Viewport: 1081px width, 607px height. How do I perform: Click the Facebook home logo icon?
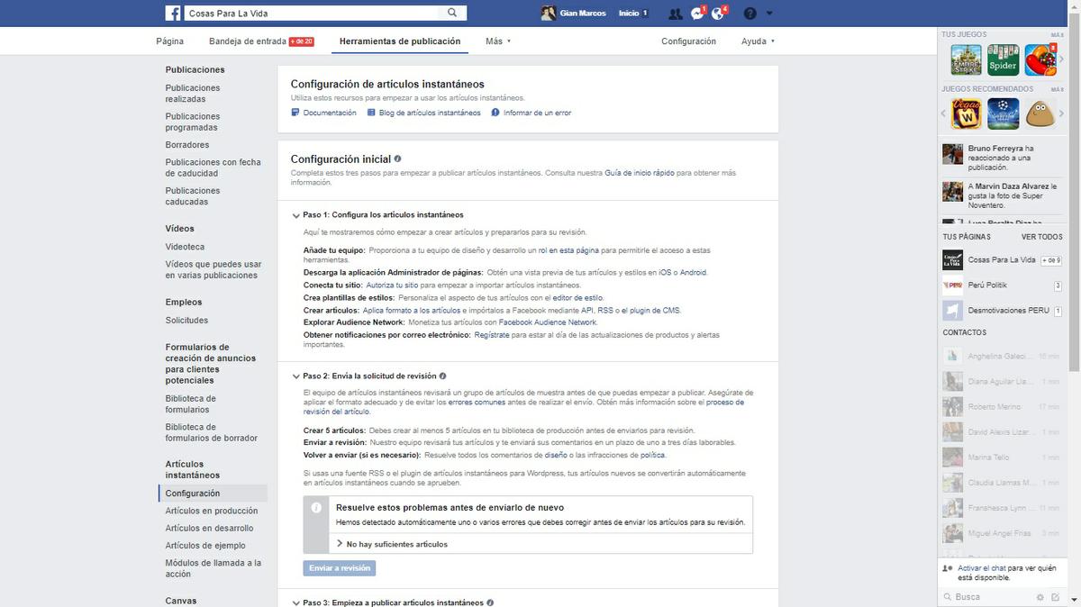pos(171,12)
